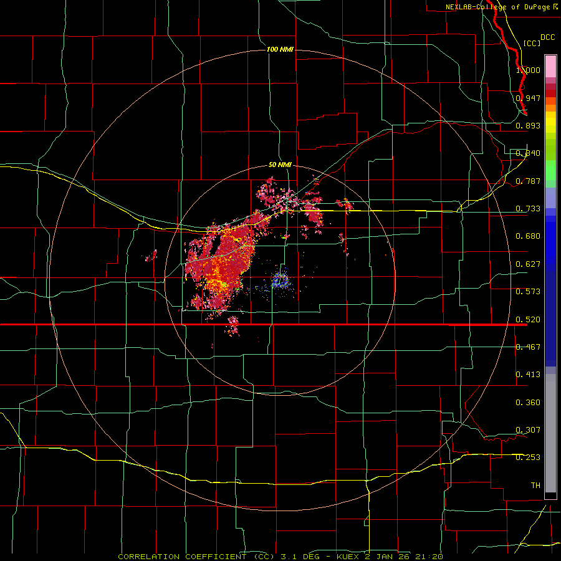Click the 0.733 scale value
The image size is (561, 561).
pyautogui.click(x=528, y=209)
